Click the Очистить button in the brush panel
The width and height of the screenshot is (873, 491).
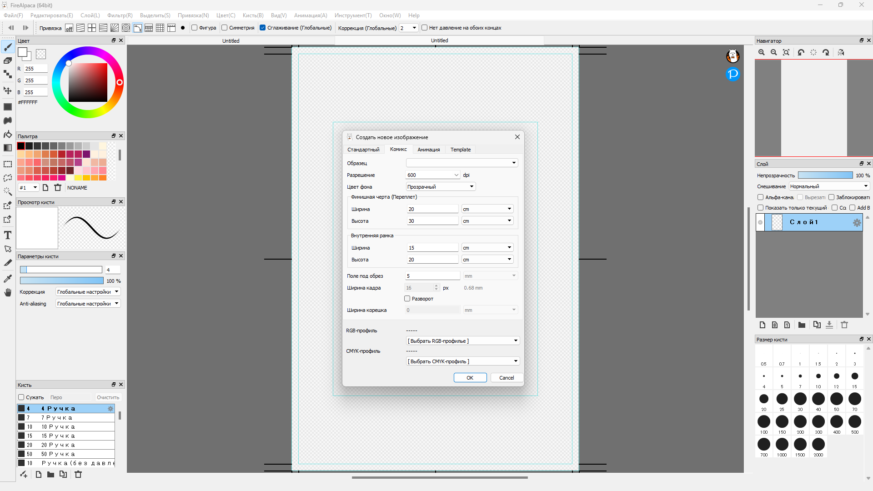coord(108,397)
